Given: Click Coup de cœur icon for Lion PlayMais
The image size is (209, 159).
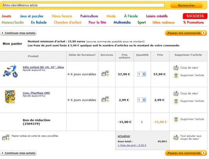Looking at the screenshot, I should [x=176, y=94].
